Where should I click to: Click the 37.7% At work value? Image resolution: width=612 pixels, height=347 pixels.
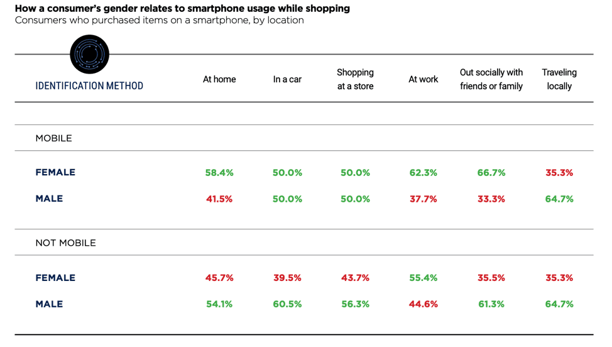pos(423,199)
